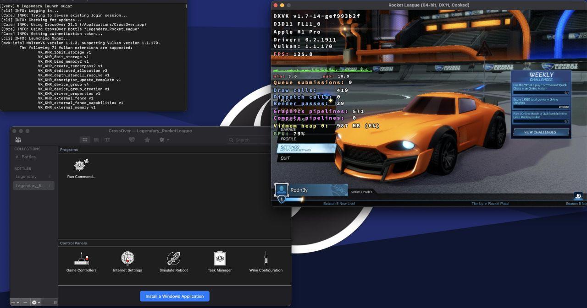The image size is (587, 308).
Task: Click the FPS: 125.8 overlay readout
Action: point(293,54)
